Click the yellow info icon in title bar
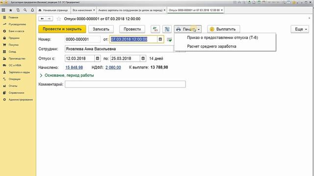314x176 pixels. click(294, 2)
